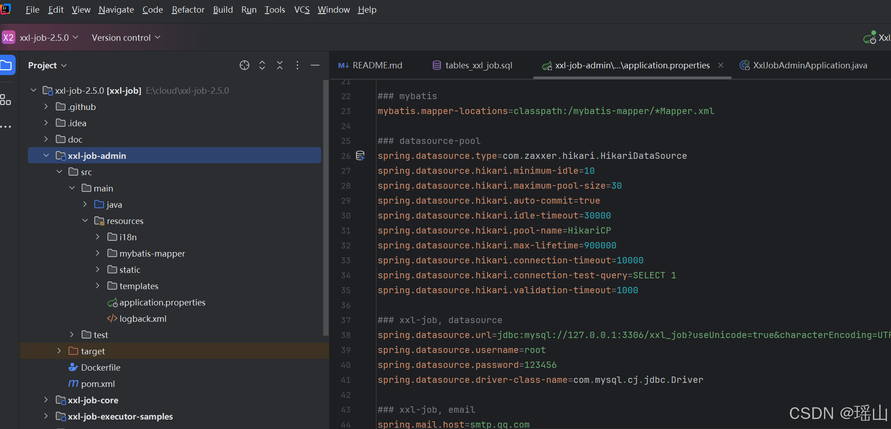
Task: Select the xxl-job-admin module row
Action: pos(174,156)
